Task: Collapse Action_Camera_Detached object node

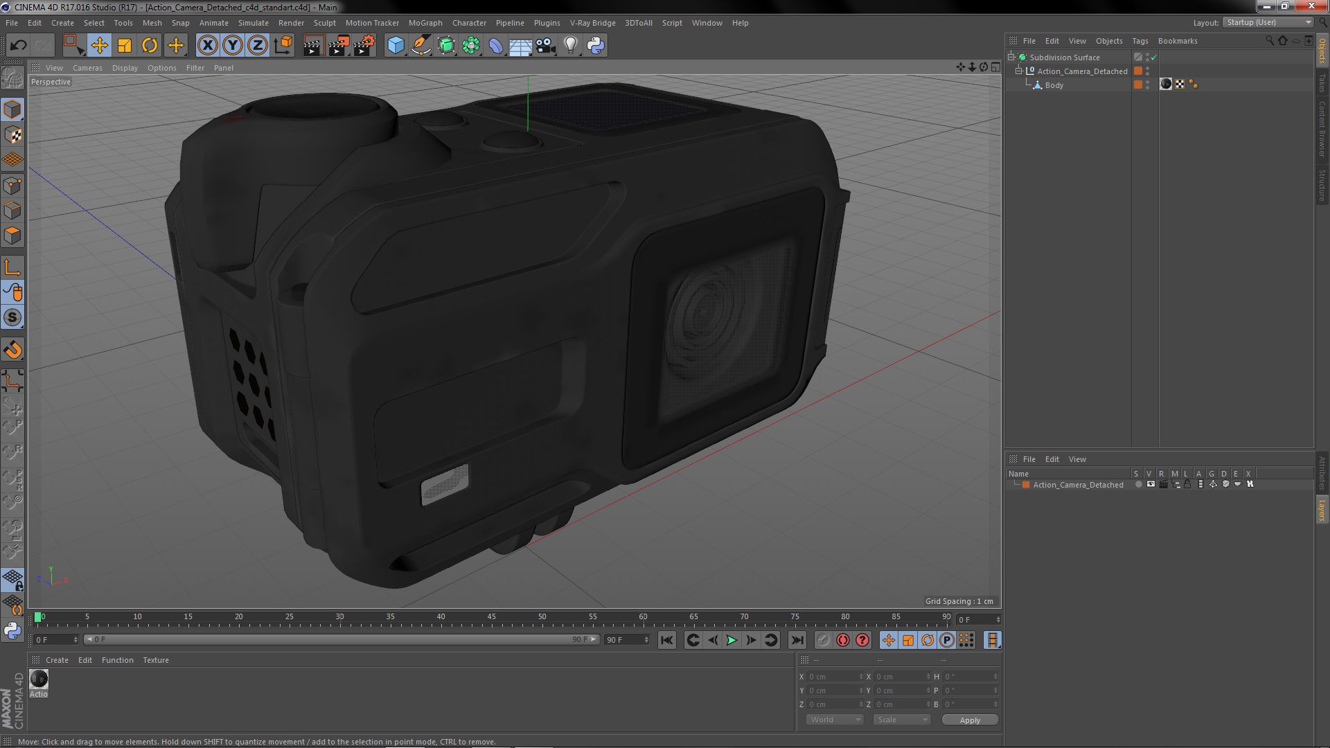Action: click(1019, 71)
